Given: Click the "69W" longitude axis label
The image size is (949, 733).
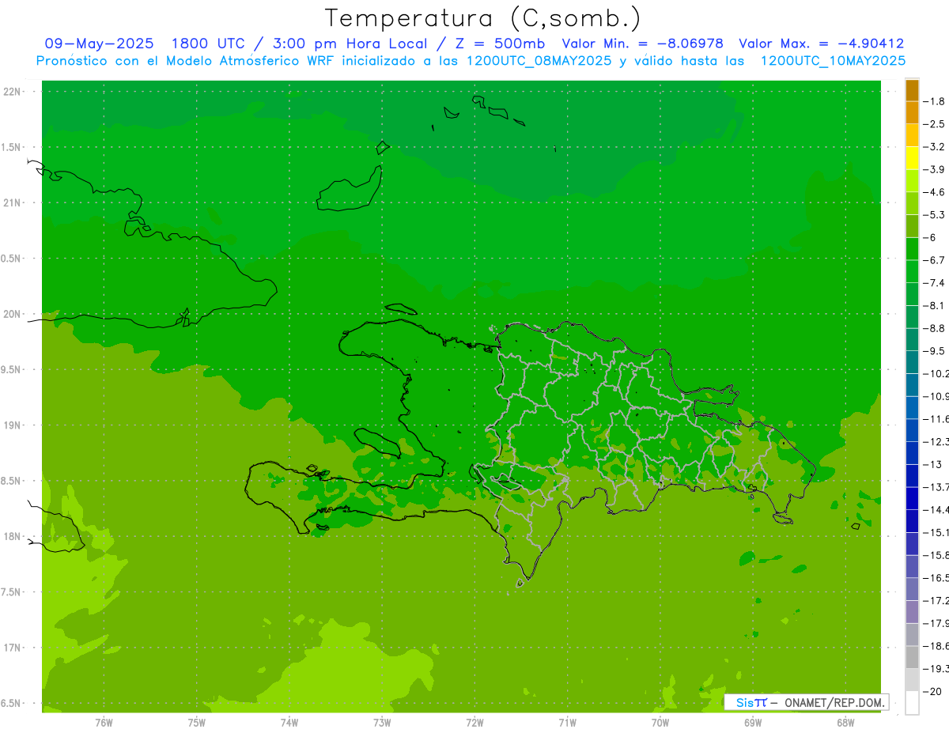Looking at the screenshot, I should pos(753,722).
